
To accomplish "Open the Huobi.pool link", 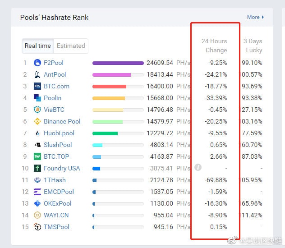I will 59,133.
